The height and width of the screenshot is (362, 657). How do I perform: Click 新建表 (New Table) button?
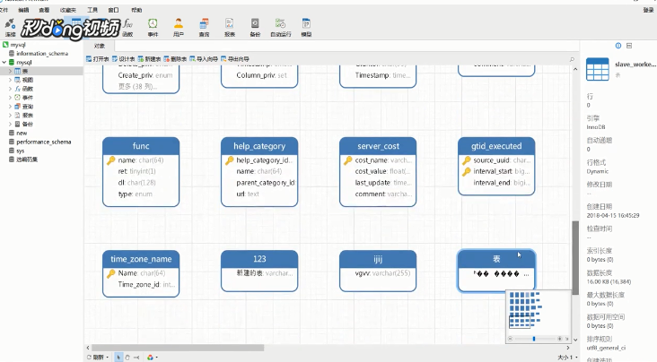pyautogui.click(x=150, y=59)
